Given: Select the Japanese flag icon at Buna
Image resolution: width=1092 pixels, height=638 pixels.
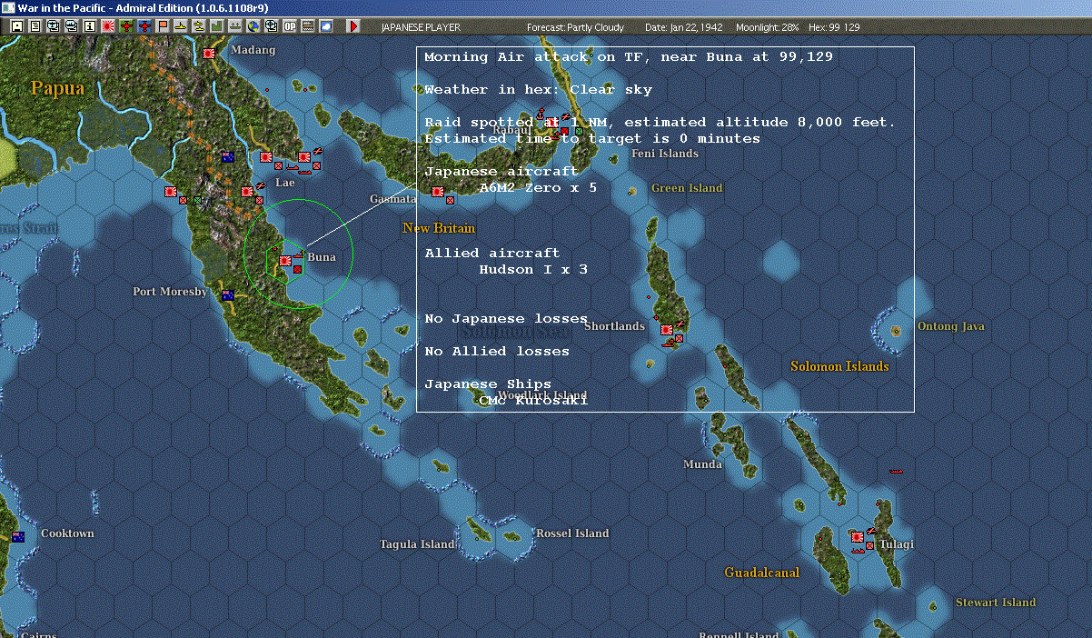Looking at the screenshot, I should 286,260.
